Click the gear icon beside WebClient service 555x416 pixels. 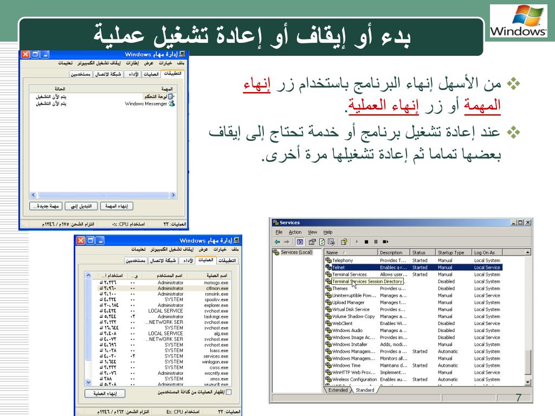[x=328, y=323]
